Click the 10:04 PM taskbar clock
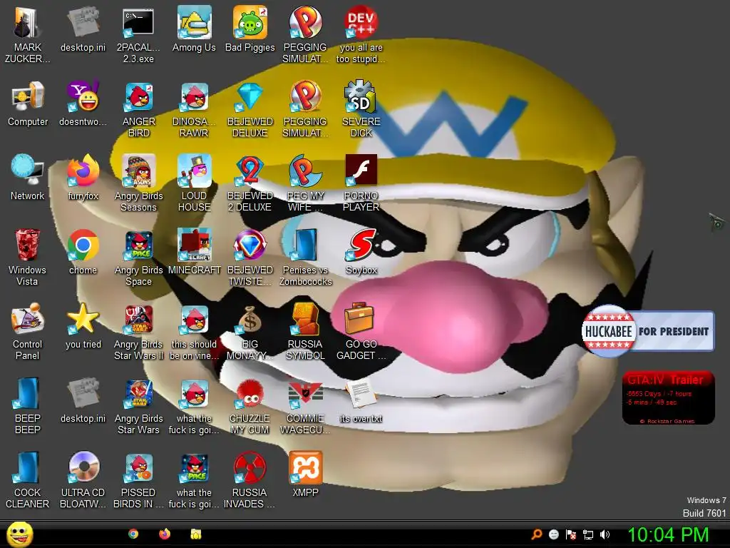 coord(668,535)
